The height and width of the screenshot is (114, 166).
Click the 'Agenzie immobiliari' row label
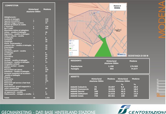[12, 21]
